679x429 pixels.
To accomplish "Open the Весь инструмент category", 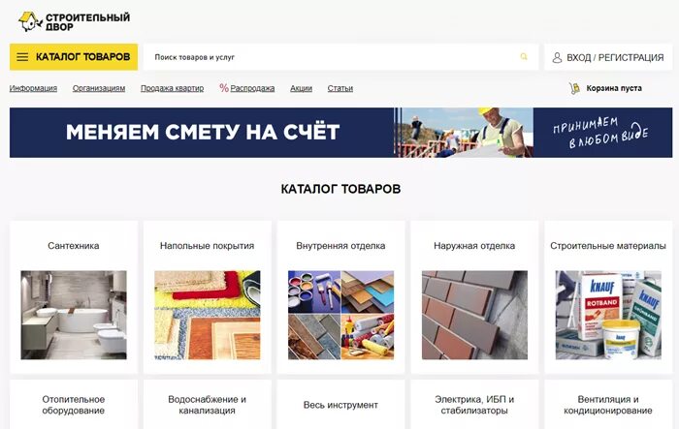I will [340, 405].
